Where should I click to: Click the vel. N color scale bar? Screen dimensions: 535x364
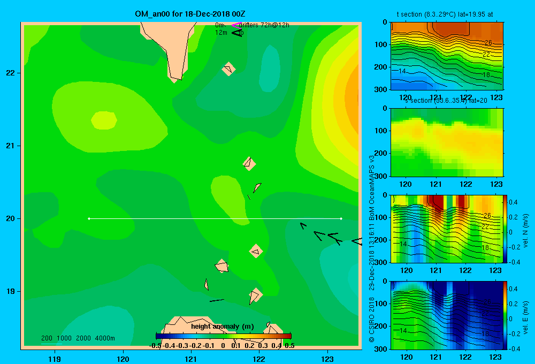505,229
